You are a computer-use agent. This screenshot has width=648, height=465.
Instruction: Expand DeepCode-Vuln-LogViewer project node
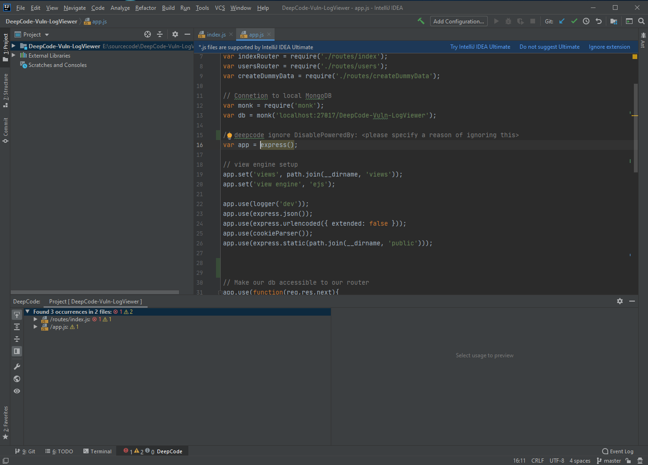pyautogui.click(x=14, y=46)
